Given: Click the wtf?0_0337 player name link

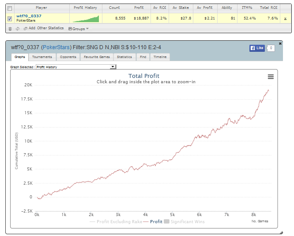Looking at the screenshot, I should (x=29, y=16).
